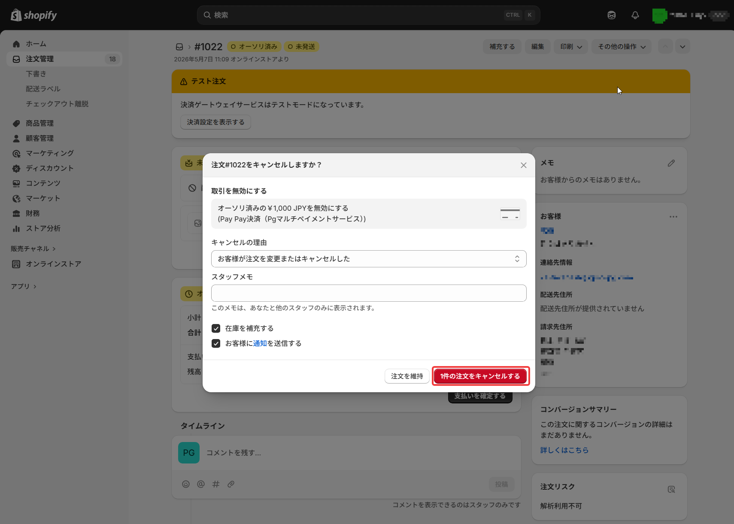Open 詳しくはこちら link

click(x=564, y=450)
